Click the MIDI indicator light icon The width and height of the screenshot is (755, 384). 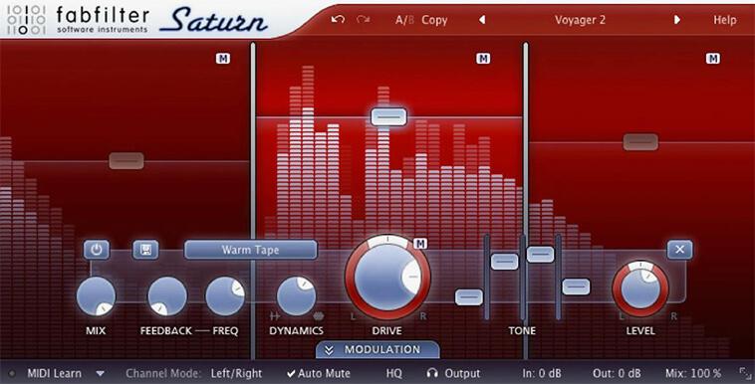(12, 373)
